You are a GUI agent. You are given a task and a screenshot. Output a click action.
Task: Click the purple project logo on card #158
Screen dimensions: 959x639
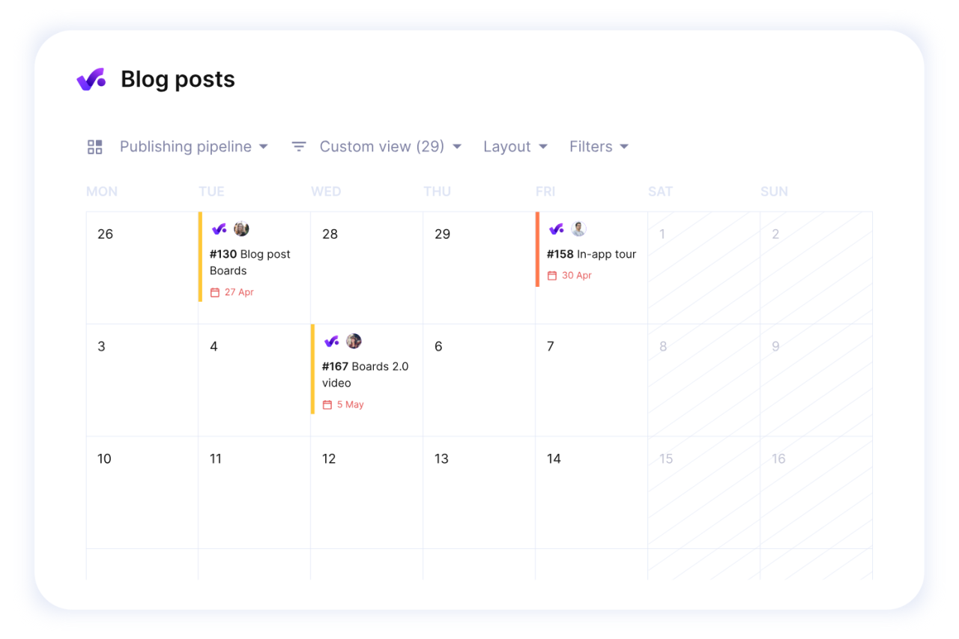coord(556,229)
